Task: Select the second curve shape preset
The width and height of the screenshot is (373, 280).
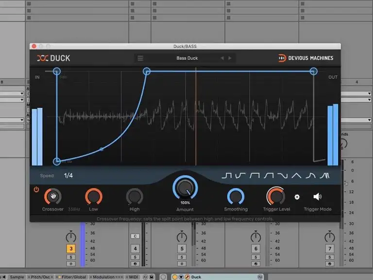Action: click(240, 175)
